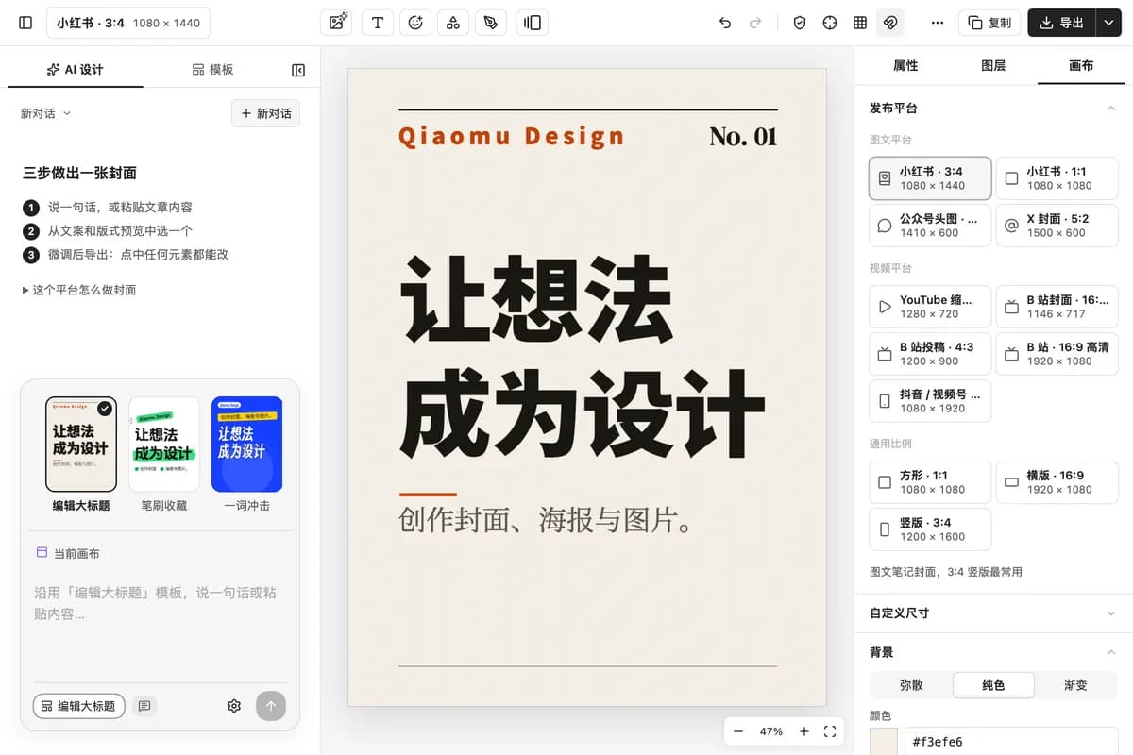Select the 方形 · 1:1 preset
The height and width of the screenshot is (755, 1133).
[930, 482]
